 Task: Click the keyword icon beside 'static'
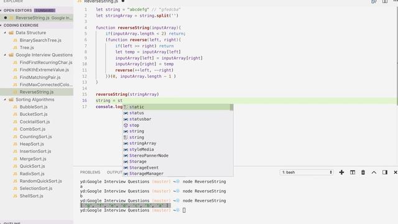126,107
